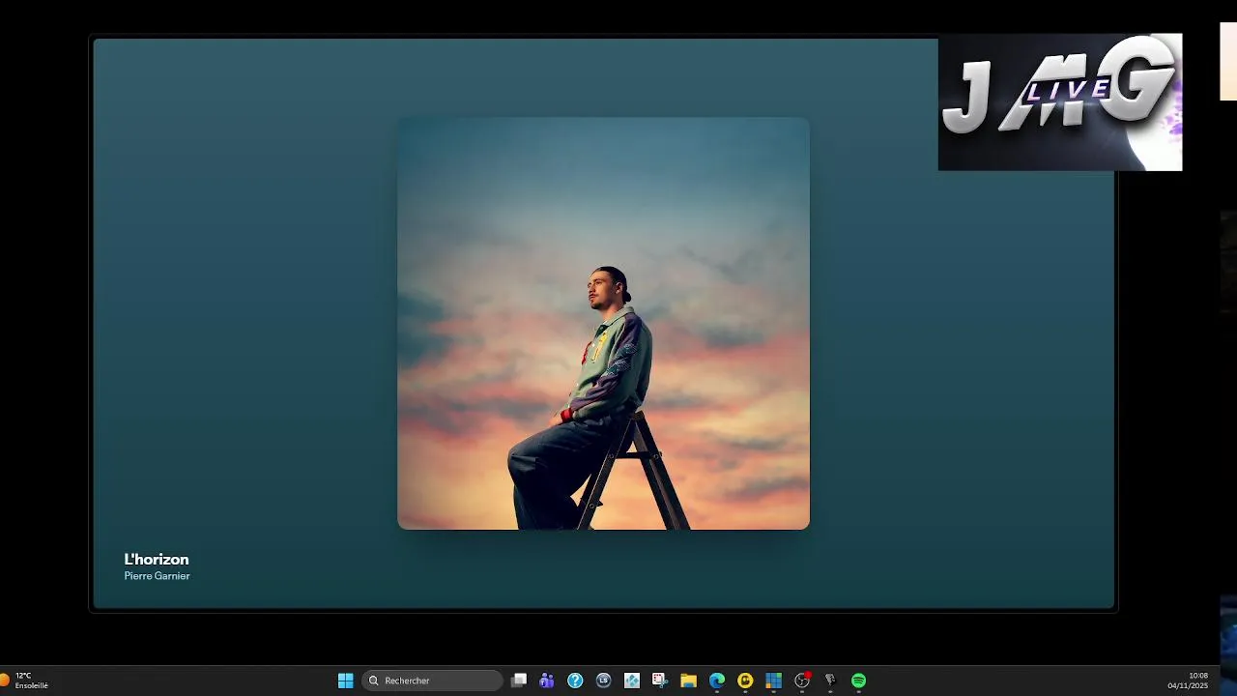Click the L'horizon album cover art
The height and width of the screenshot is (696, 1237).
[603, 324]
